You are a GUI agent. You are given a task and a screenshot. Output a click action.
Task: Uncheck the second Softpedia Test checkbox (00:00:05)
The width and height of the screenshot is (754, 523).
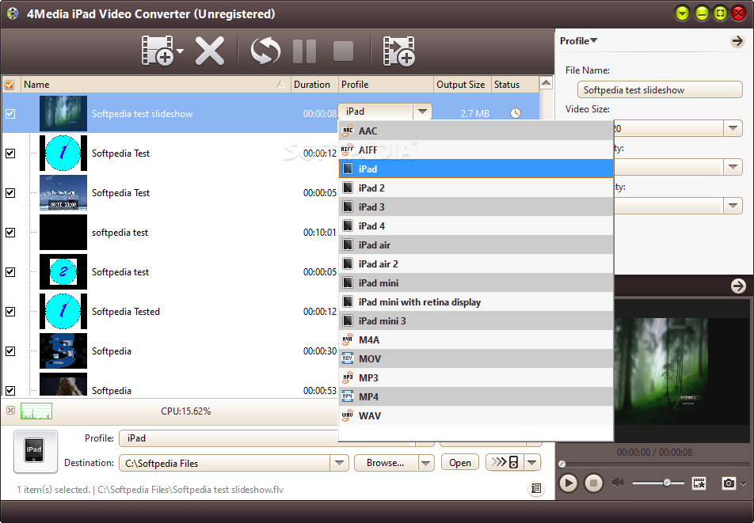[10, 192]
